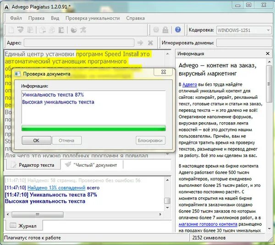
Task: Click the log's vertical scrollbar down arrow
Action: pos(167,207)
